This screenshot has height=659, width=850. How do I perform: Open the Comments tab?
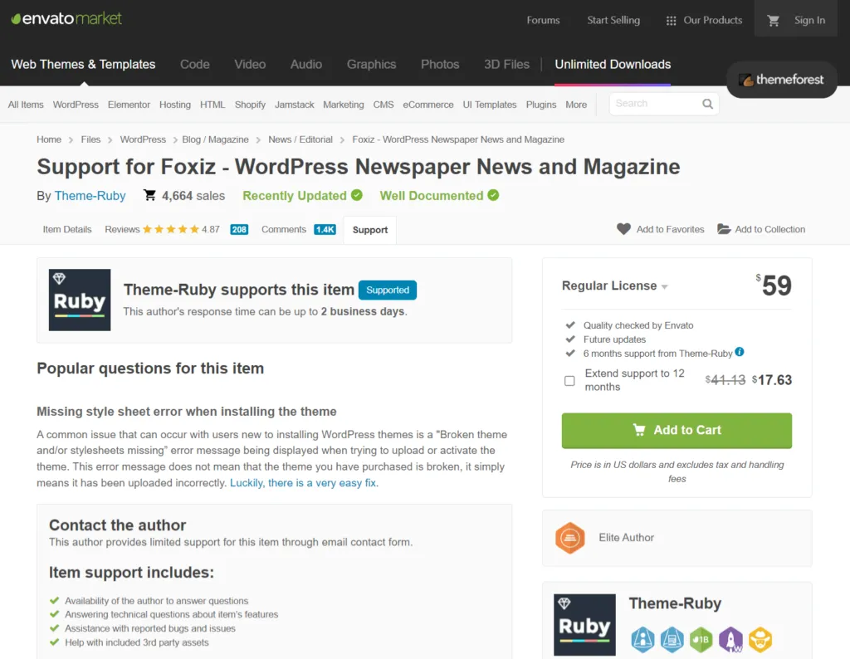[x=284, y=229]
